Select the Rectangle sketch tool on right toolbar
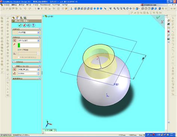177x137 pixels. (173, 35)
